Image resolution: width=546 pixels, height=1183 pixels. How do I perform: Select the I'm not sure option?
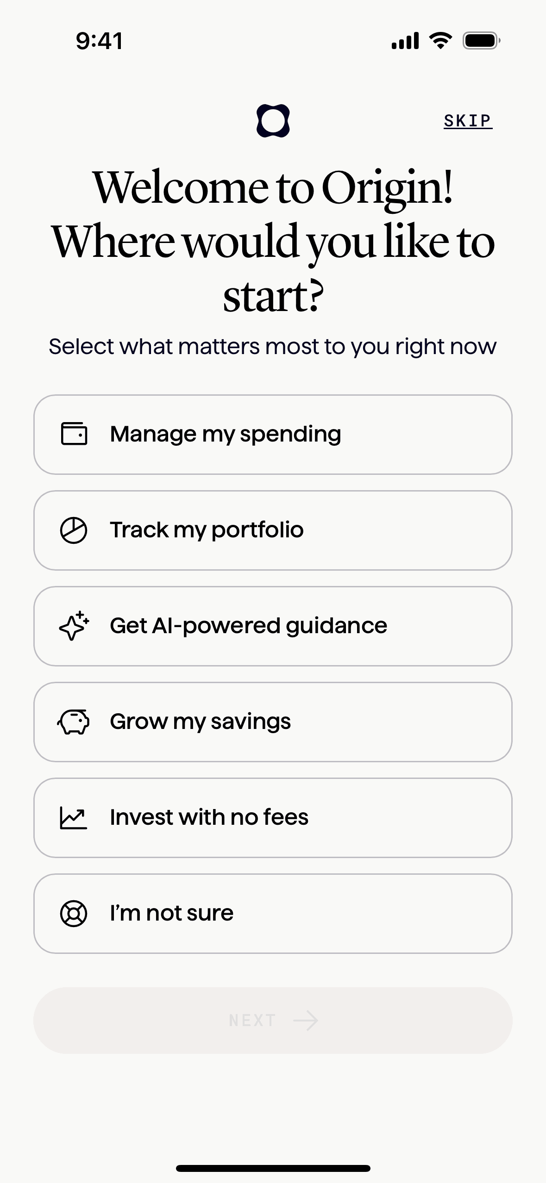click(273, 913)
